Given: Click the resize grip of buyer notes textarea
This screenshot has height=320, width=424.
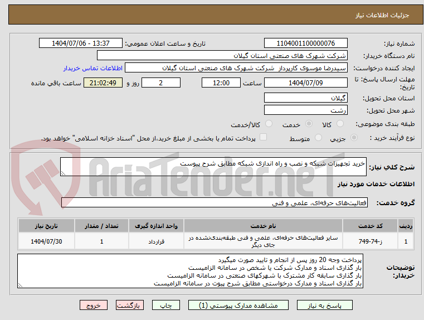Looking at the screenshot, I should coord(20,285).
